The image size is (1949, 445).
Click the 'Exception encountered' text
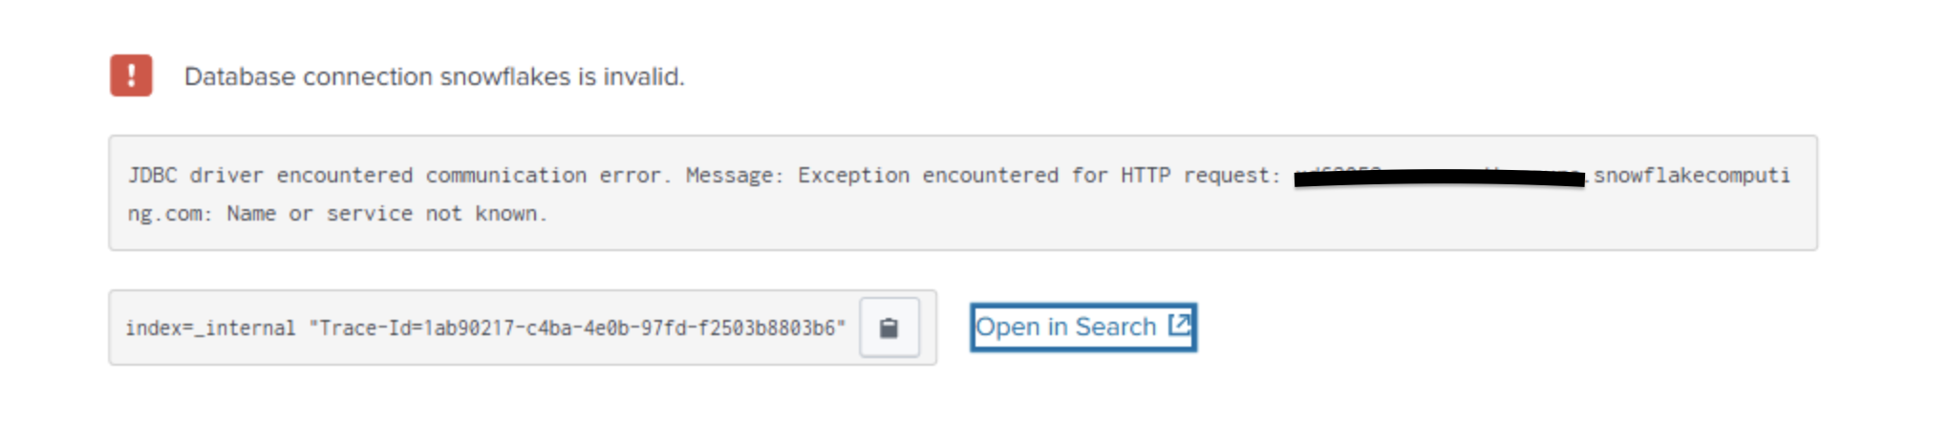(x=927, y=176)
